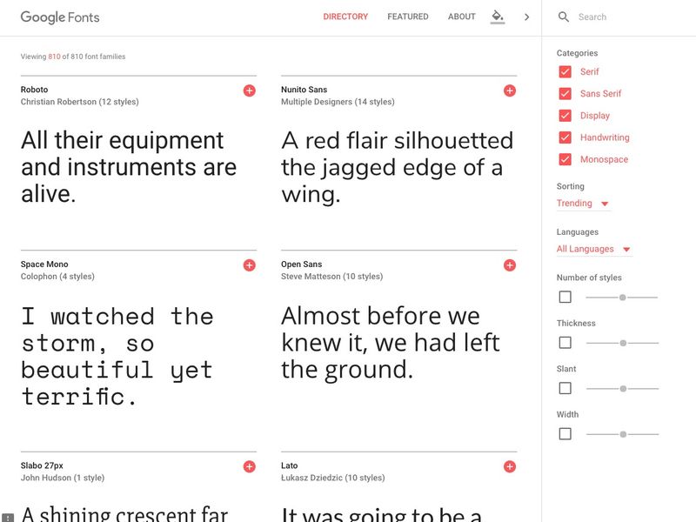Open the Trending sorting dropdown
Image resolution: width=696 pixels, height=522 pixels.
583,204
